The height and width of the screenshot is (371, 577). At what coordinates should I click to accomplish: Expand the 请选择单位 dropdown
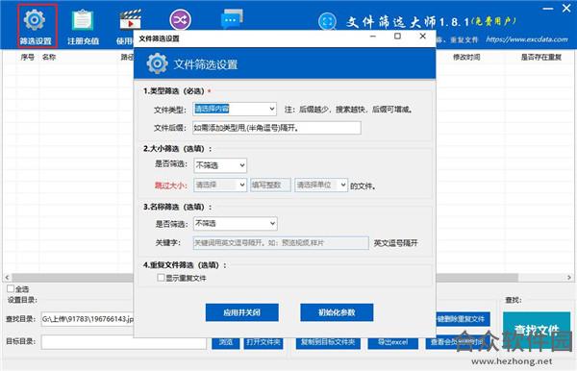tap(321, 185)
